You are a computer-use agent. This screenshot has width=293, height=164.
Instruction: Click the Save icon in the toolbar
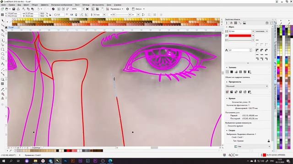point(14,9)
